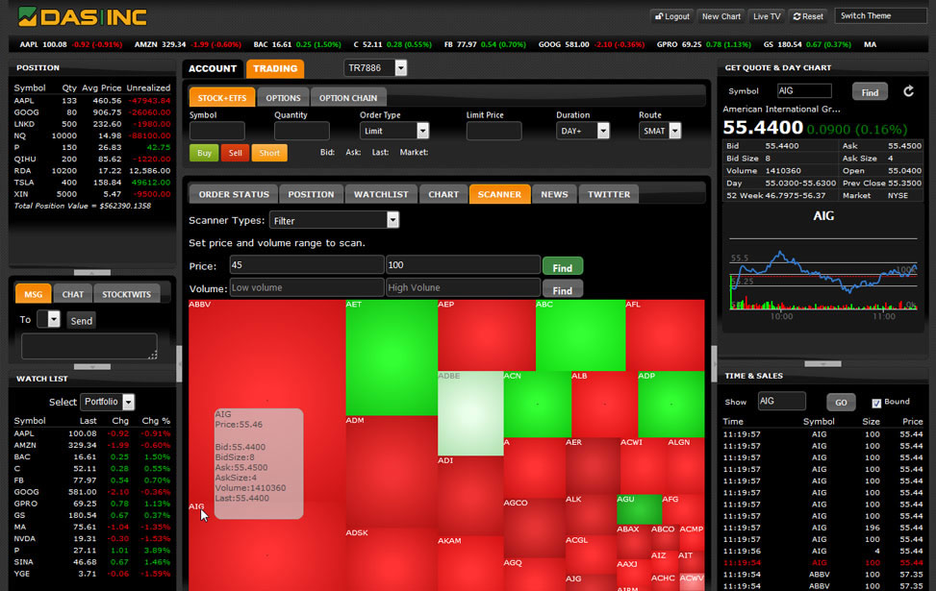Click the Reset button
This screenshot has height=591, width=936.
tap(808, 16)
